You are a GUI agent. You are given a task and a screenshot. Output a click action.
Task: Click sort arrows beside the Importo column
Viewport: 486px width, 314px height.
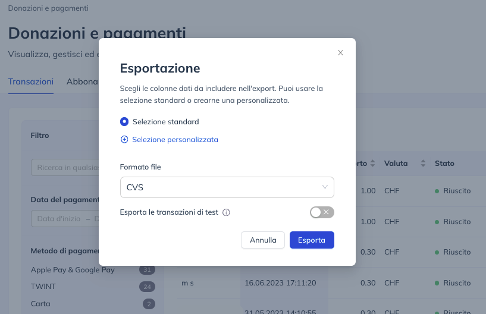coord(372,164)
